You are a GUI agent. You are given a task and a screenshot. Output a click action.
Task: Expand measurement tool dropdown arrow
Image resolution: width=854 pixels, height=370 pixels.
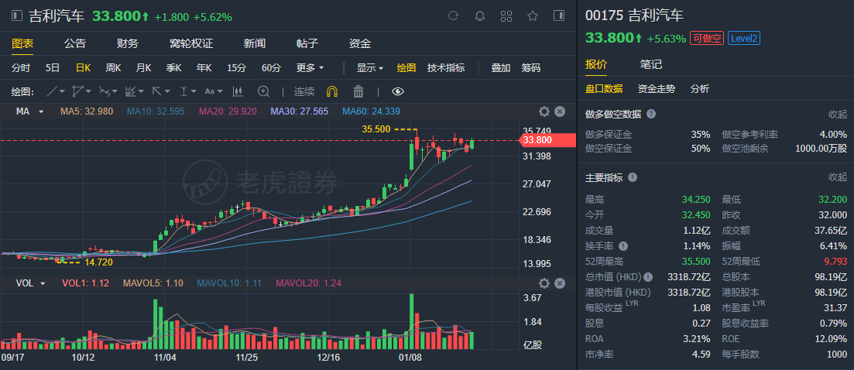[x=194, y=91]
